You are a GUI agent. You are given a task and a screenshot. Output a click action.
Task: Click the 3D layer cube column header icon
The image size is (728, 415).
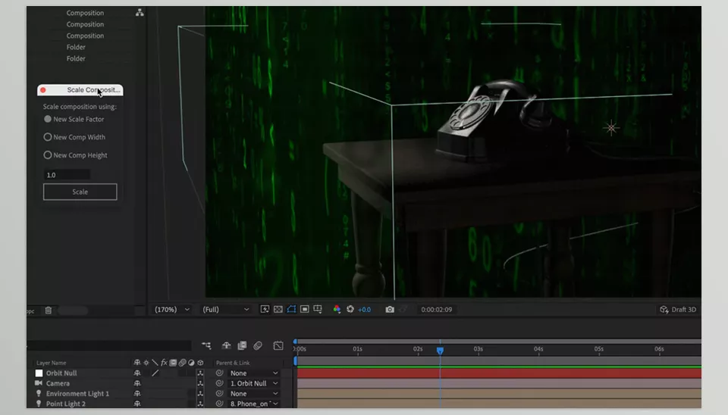(x=200, y=363)
